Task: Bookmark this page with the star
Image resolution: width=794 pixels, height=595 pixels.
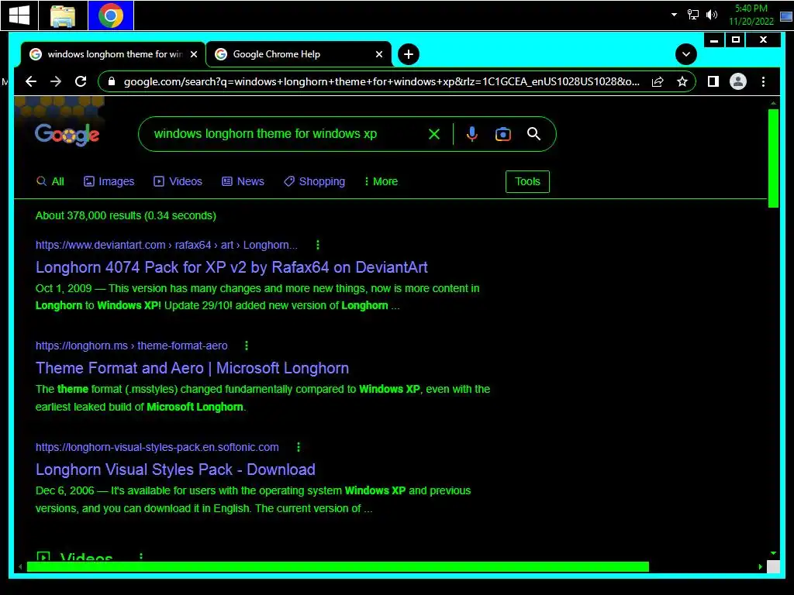Action: click(x=682, y=81)
